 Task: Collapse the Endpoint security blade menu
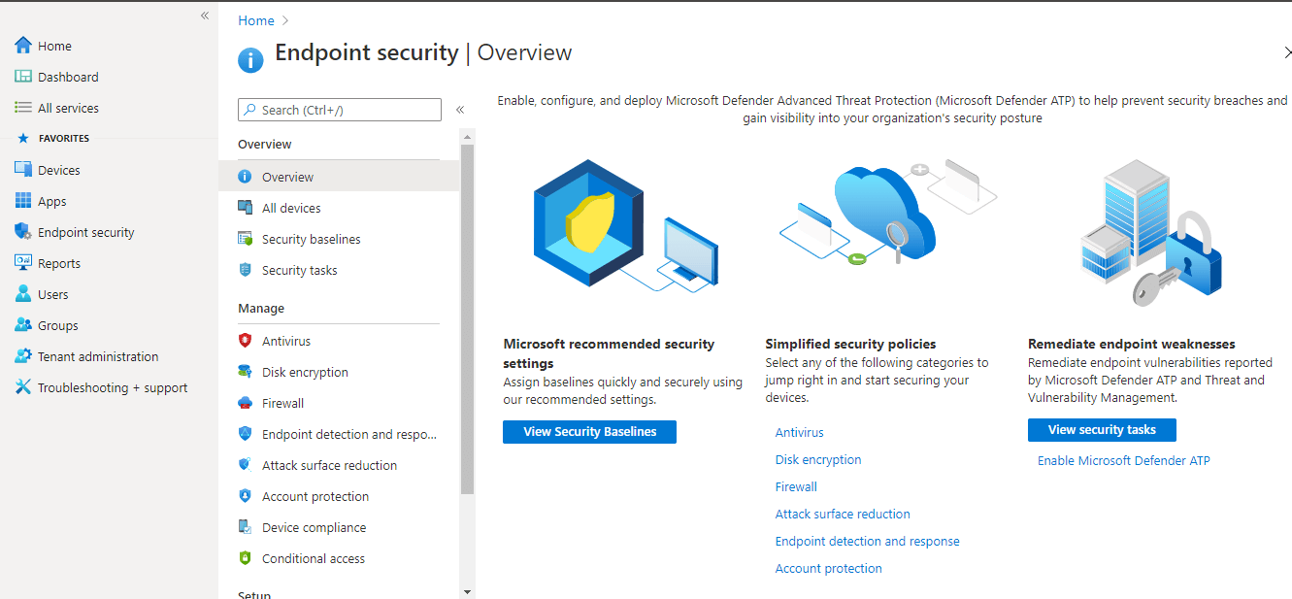tap(460, 110)
